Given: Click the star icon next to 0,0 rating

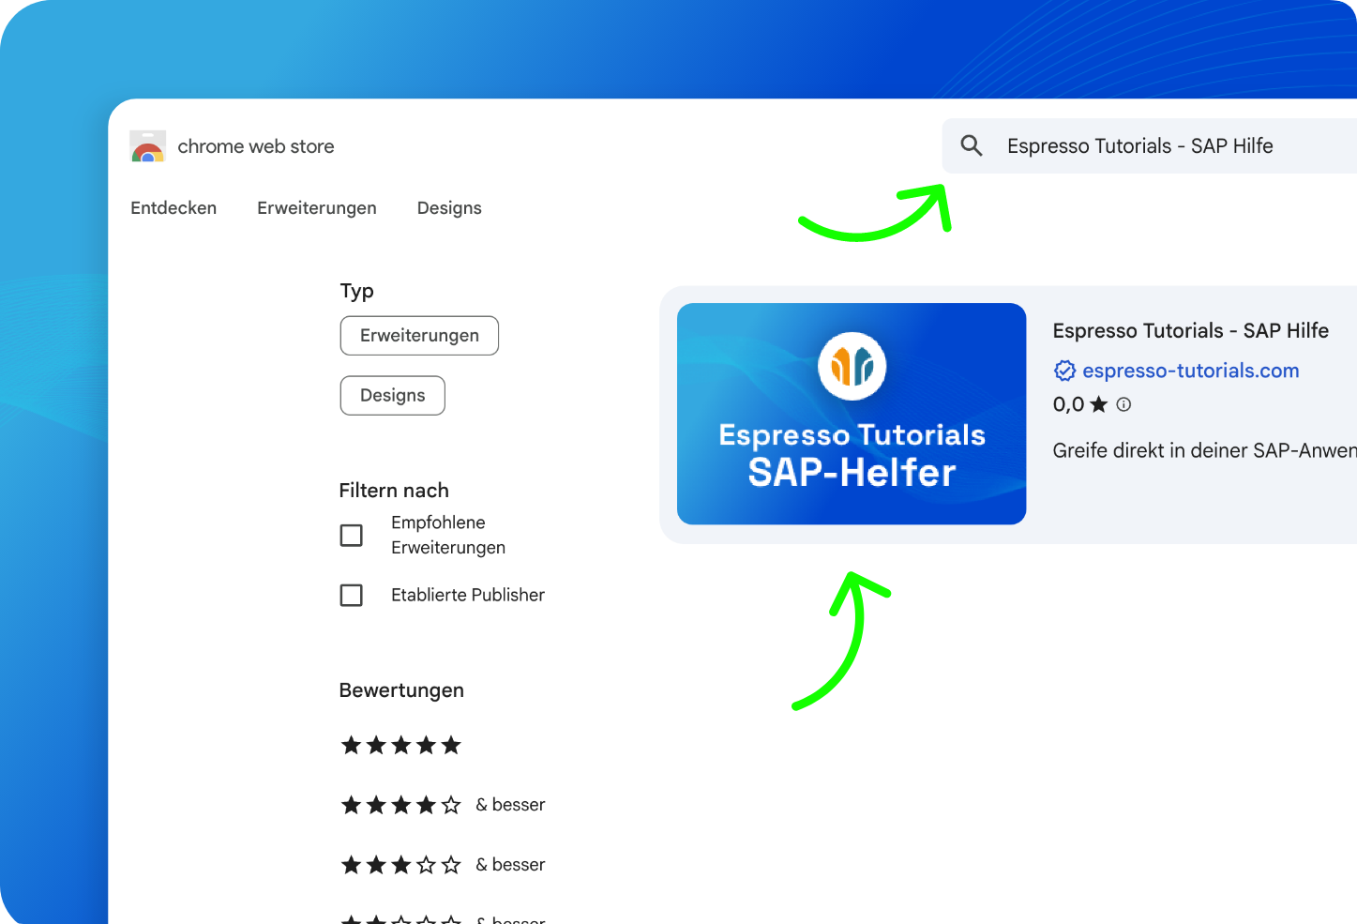Looking at the screenshot, I should click(x=1098, y=404).
